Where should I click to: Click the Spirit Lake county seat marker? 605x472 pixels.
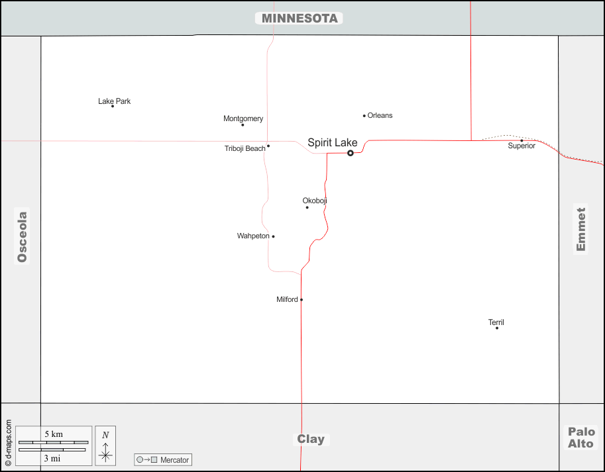coord(351,153)
